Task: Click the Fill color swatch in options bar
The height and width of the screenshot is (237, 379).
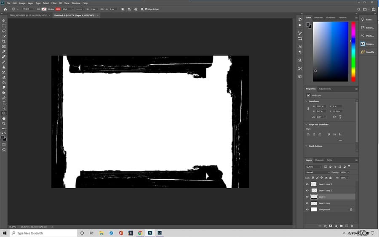Action: click(44, 9)
